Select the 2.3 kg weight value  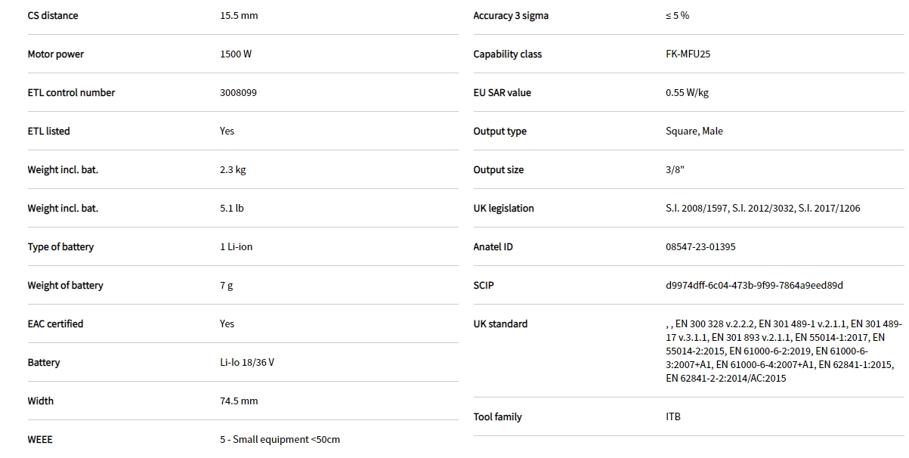pos(233,170)
